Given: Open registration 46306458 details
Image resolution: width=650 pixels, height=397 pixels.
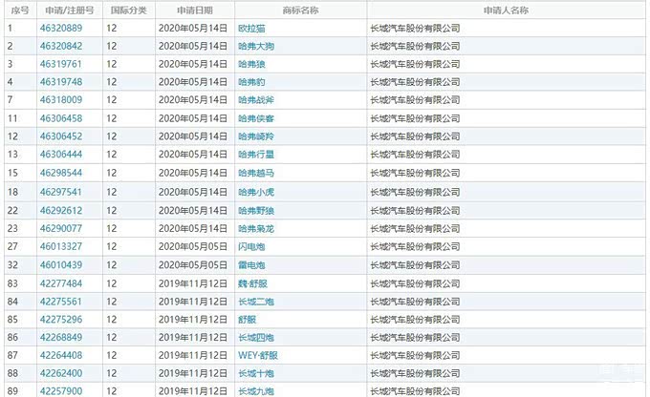Looking at the screenshot, I should [61, 118].
